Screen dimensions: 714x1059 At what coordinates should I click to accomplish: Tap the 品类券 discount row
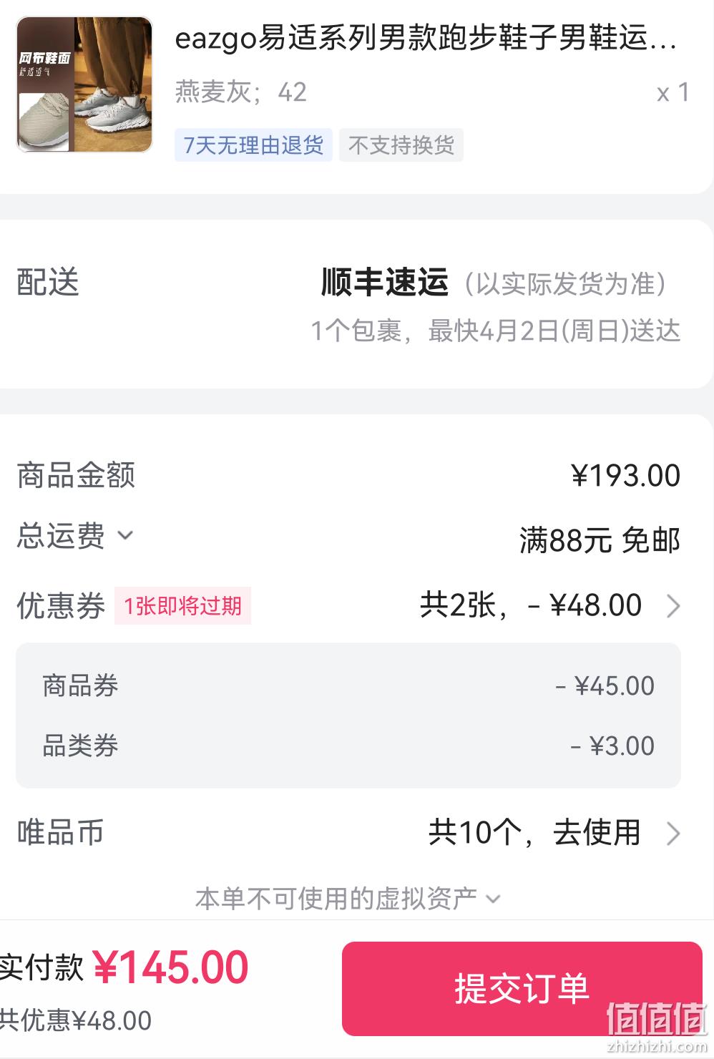pos(348,746)
